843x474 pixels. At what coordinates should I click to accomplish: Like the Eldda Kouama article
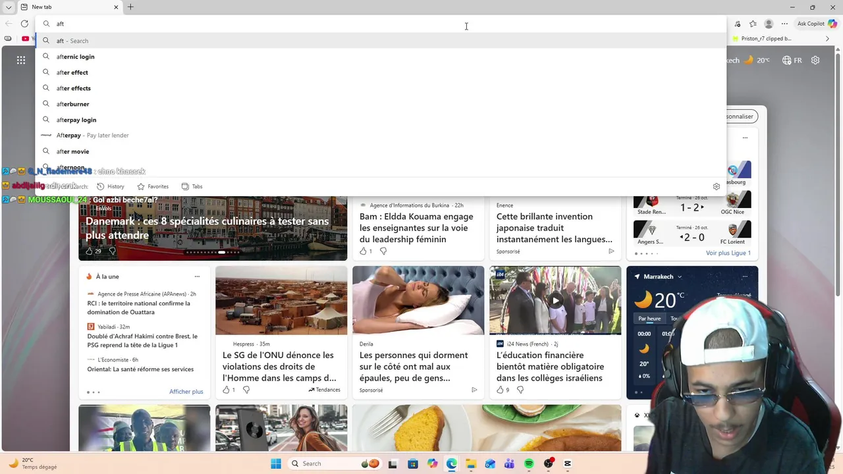(363, 251)
